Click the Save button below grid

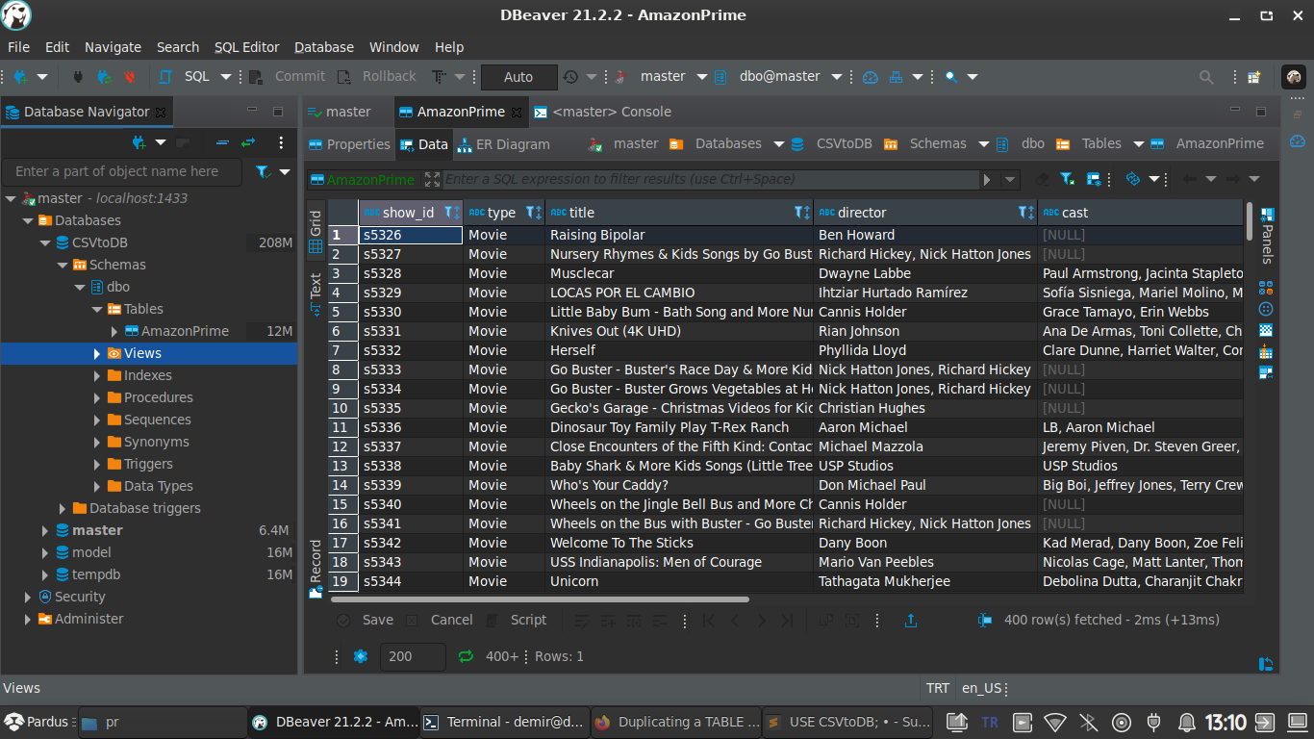click(x=366, y=621)
